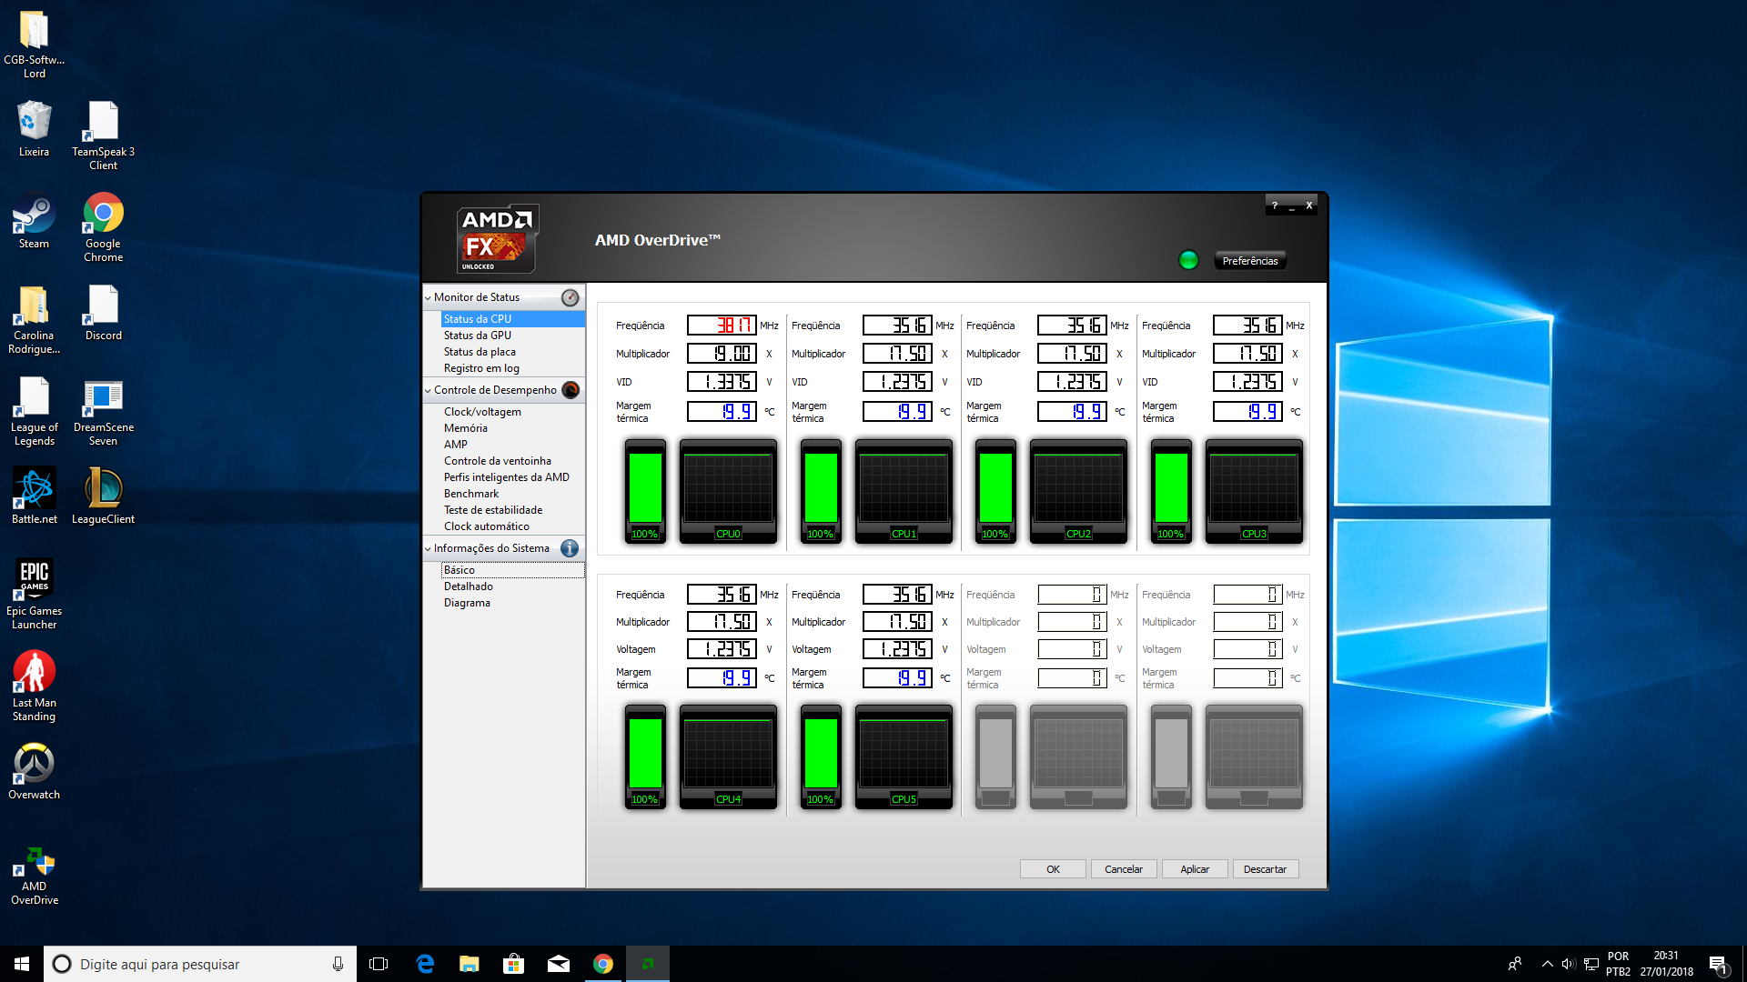Select Status da CPU in sidebar
The height and width of the screenshot is (982, 1747).
click(513, 319)
